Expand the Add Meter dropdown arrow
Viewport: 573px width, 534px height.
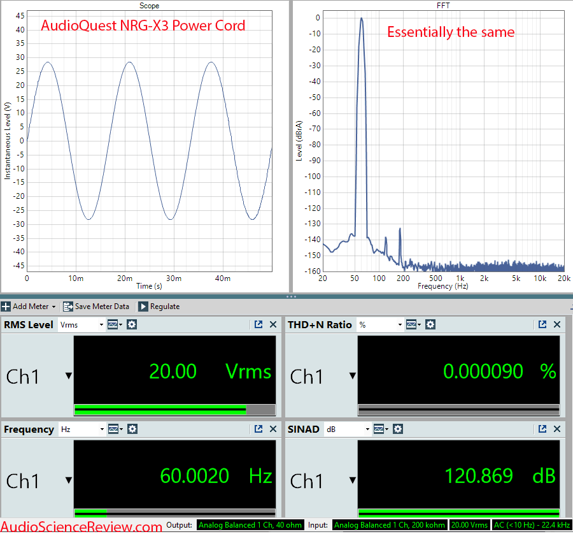pyautogui.click(x=53, y=307)
